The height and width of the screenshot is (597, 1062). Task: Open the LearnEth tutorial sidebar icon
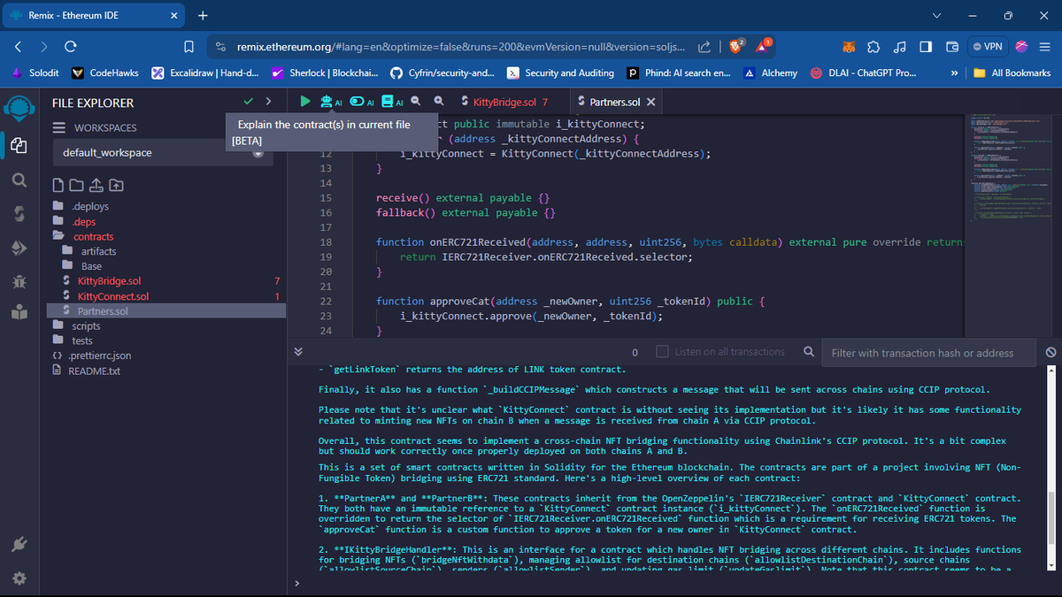point(19,311)
